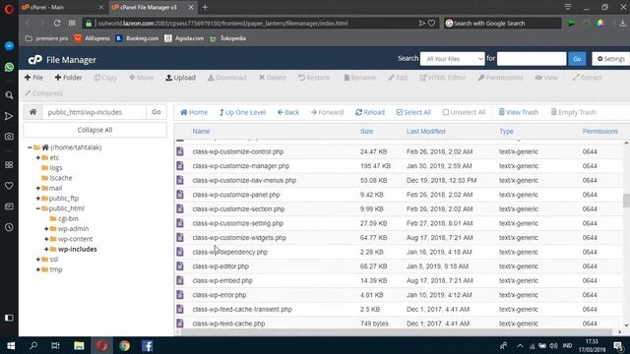Viewport: 630px width, 354px height.
Task: Open Facebook app from taskbar
Action: pos(147,345)
